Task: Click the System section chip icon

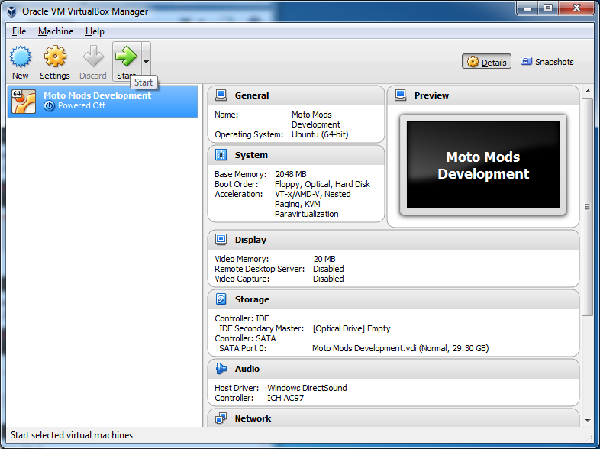Action: point(221,155)
